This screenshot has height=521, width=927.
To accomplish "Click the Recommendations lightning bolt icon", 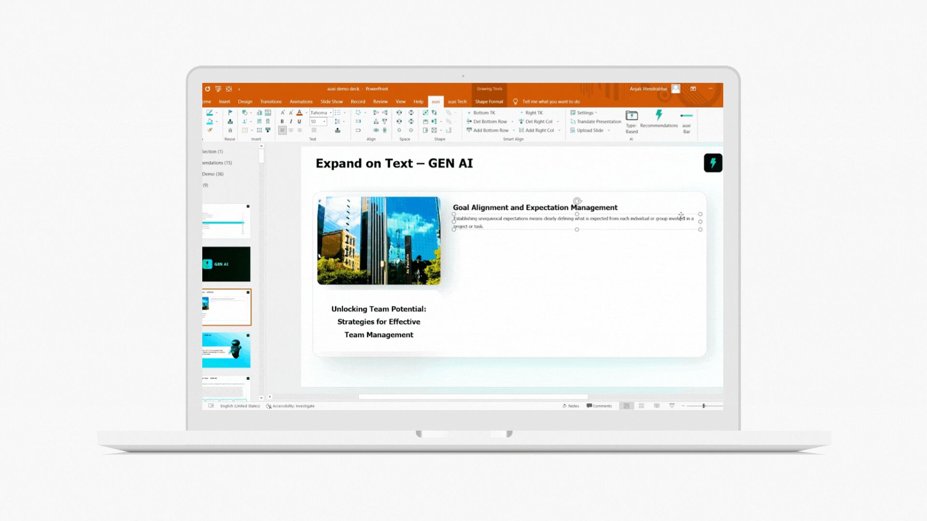I will [x=659, y=115].
